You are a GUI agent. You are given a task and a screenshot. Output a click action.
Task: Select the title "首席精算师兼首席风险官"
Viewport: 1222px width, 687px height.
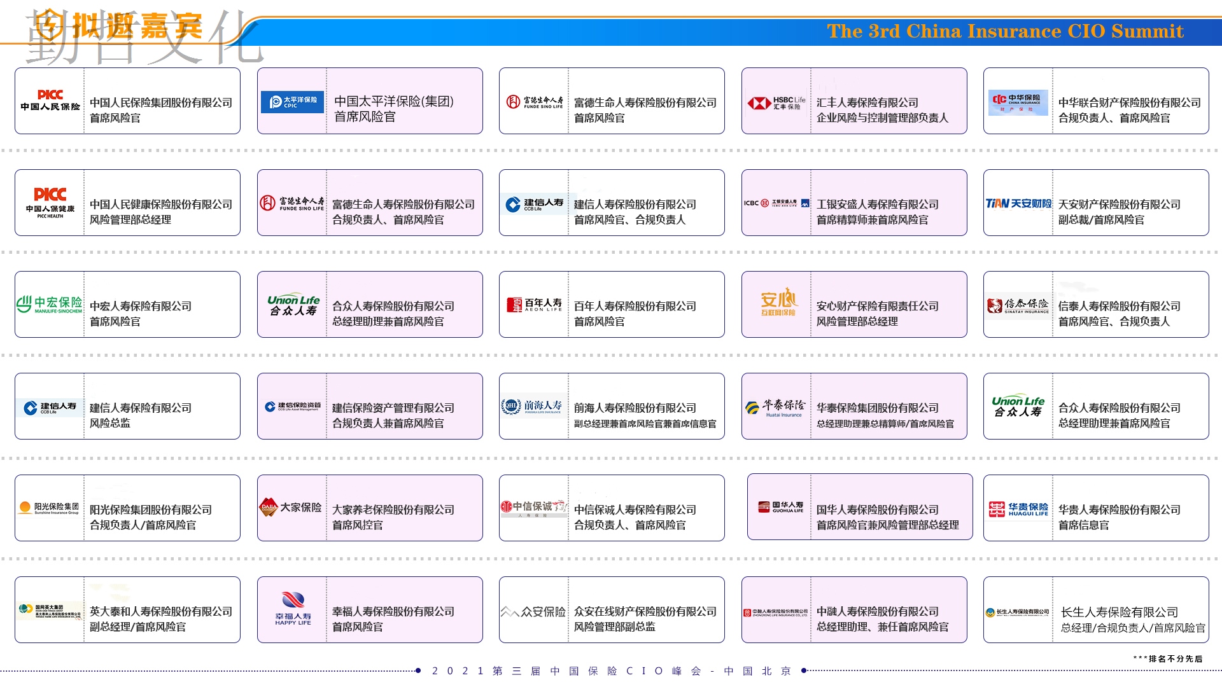tap(873, 219)
